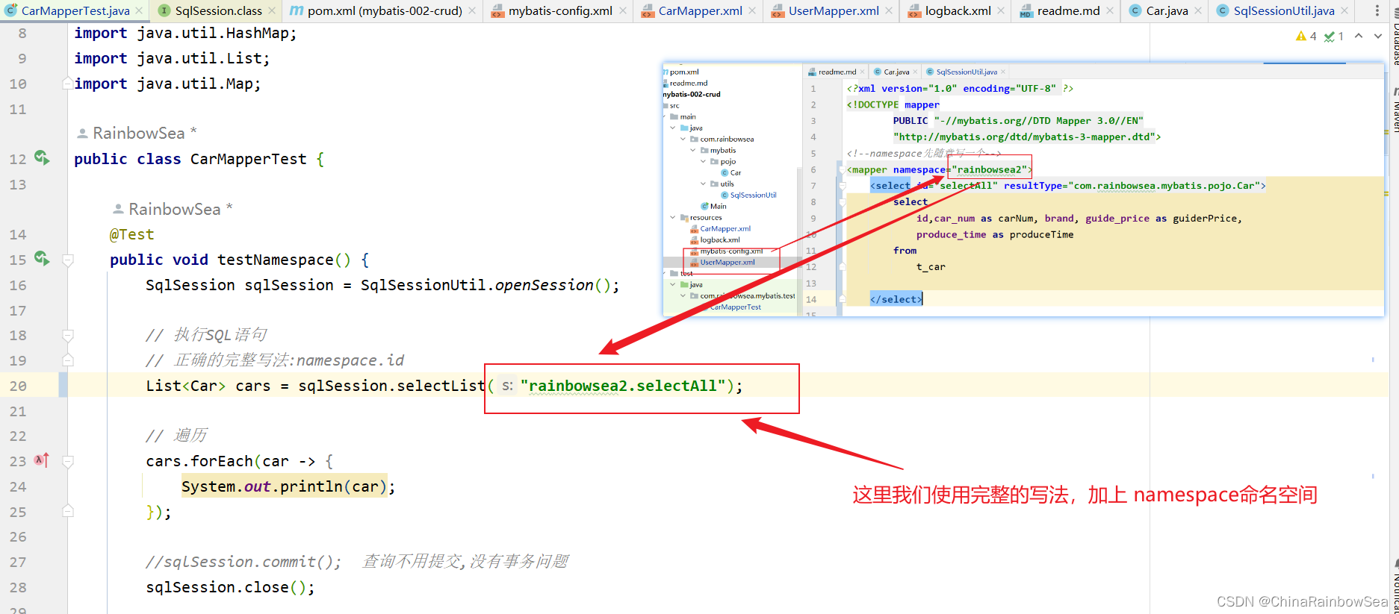Image resolution: width=1399 pixels, height=614 pixels.
Task: Collapse testNamespace method fold at line 15
Action: (x=68, y=260)
